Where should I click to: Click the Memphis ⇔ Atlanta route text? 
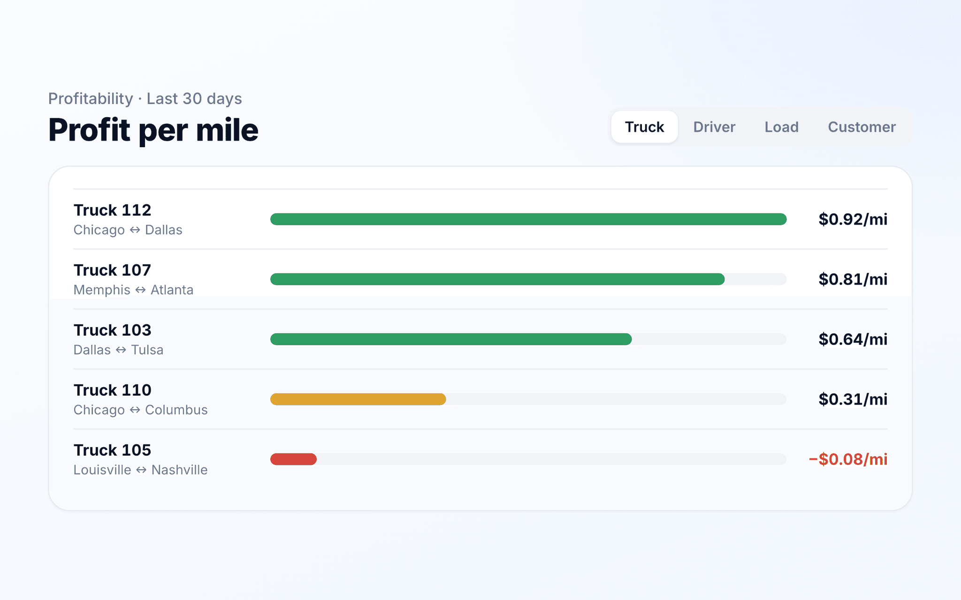[133, 290]
